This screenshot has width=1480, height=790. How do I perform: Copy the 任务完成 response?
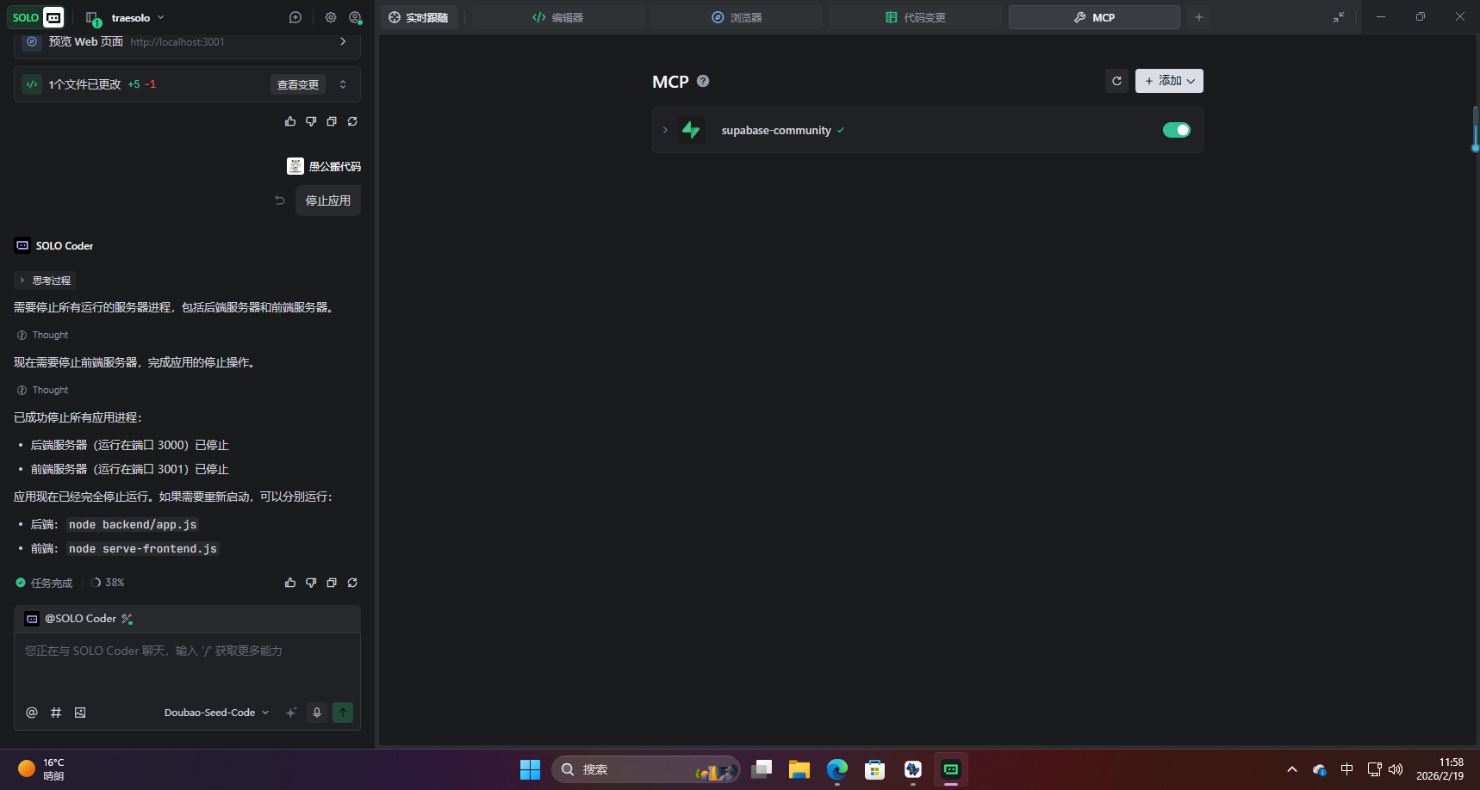coord(332,583)
